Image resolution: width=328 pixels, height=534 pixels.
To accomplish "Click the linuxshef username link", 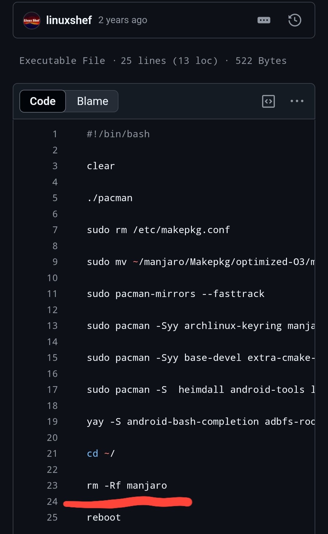I will pos(69,20).
